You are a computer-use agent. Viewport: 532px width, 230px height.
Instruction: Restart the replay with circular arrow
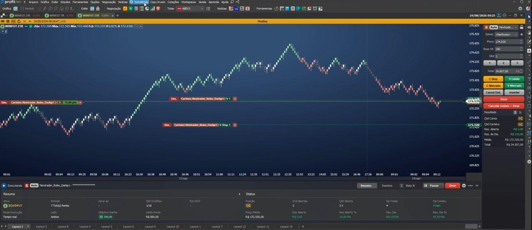pos(19,21)
